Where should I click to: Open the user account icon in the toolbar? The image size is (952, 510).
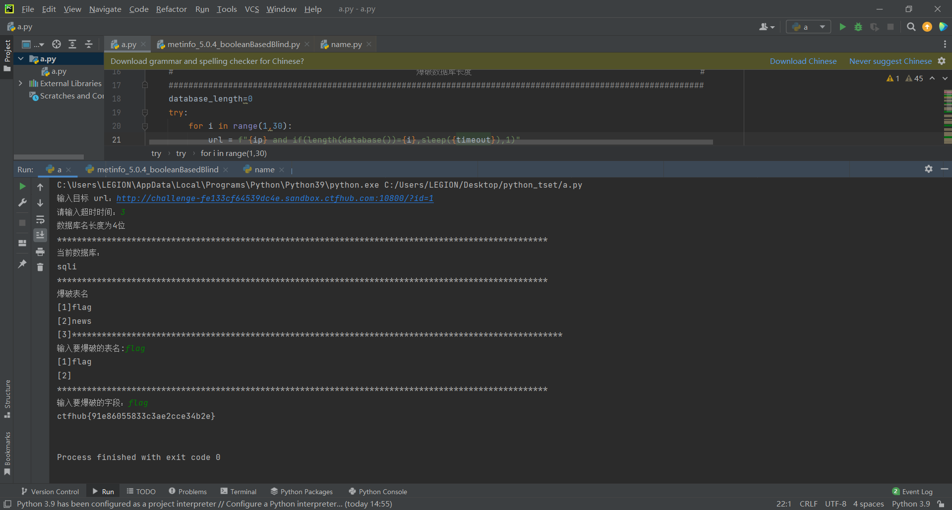click(x=767, y=27)
